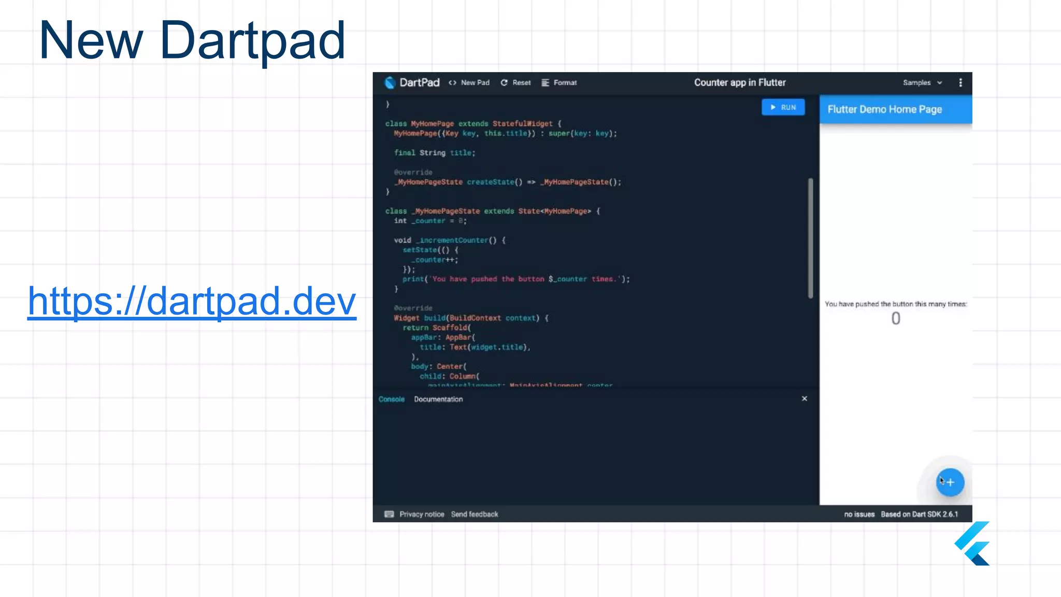
Task: Click the print statement code line
Action: 516,279
